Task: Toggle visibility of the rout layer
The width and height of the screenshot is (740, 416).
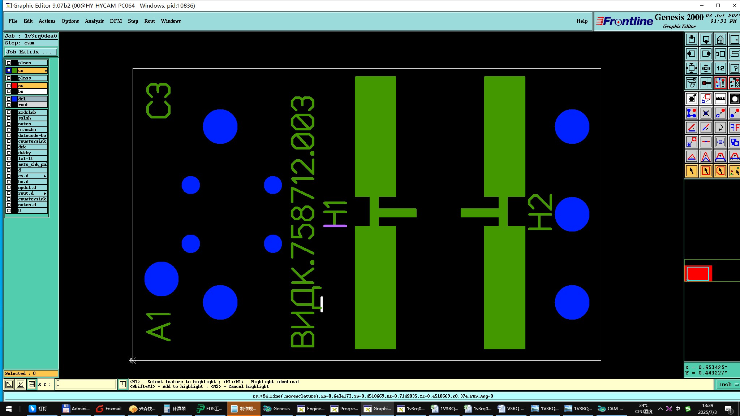Action: [9, 105]
